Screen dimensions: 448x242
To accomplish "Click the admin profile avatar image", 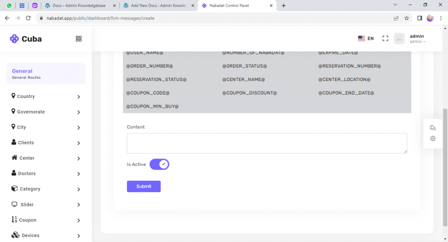I will coord(399,39).
